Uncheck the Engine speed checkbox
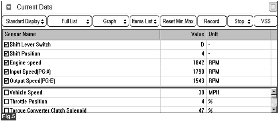279x121 pixels. pos(6,63)
